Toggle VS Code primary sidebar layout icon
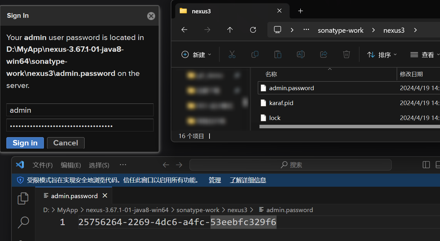Image resolution: width=440 pixels, height=241 pixels. tap(426, 165)
